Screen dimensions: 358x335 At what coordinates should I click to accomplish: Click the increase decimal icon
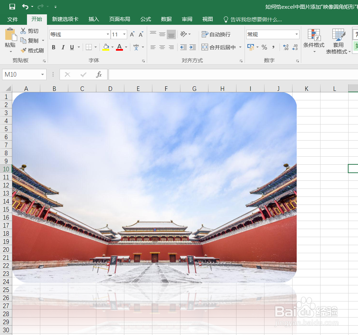[x=285, y=47]
